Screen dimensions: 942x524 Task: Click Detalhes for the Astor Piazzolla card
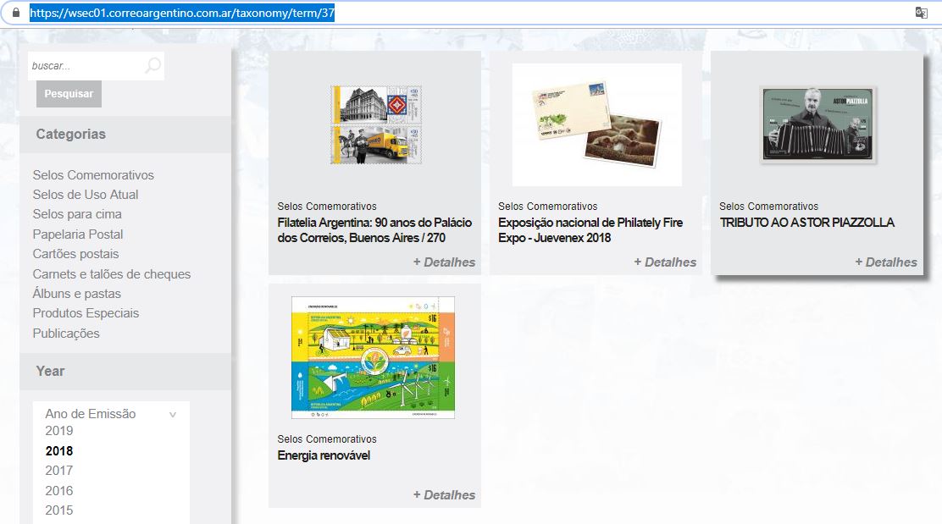click(x=886, y=262)
